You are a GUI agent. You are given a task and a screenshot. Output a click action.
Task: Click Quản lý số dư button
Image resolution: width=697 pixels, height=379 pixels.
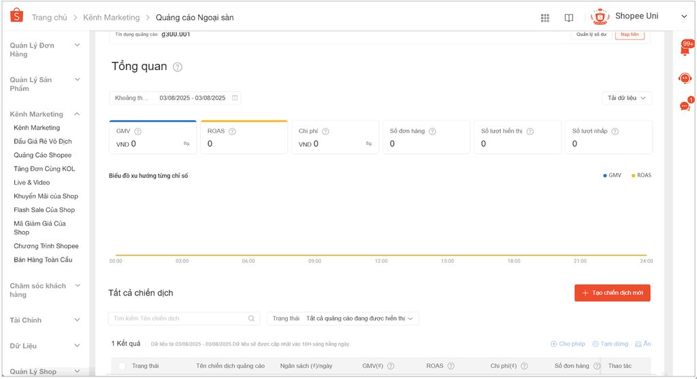pos(591,35)
